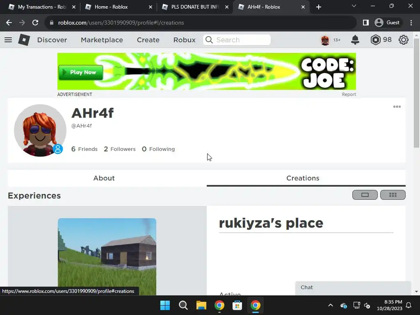420x315 pixels.
Task: Open the Discover page
Action: (52, 40)
